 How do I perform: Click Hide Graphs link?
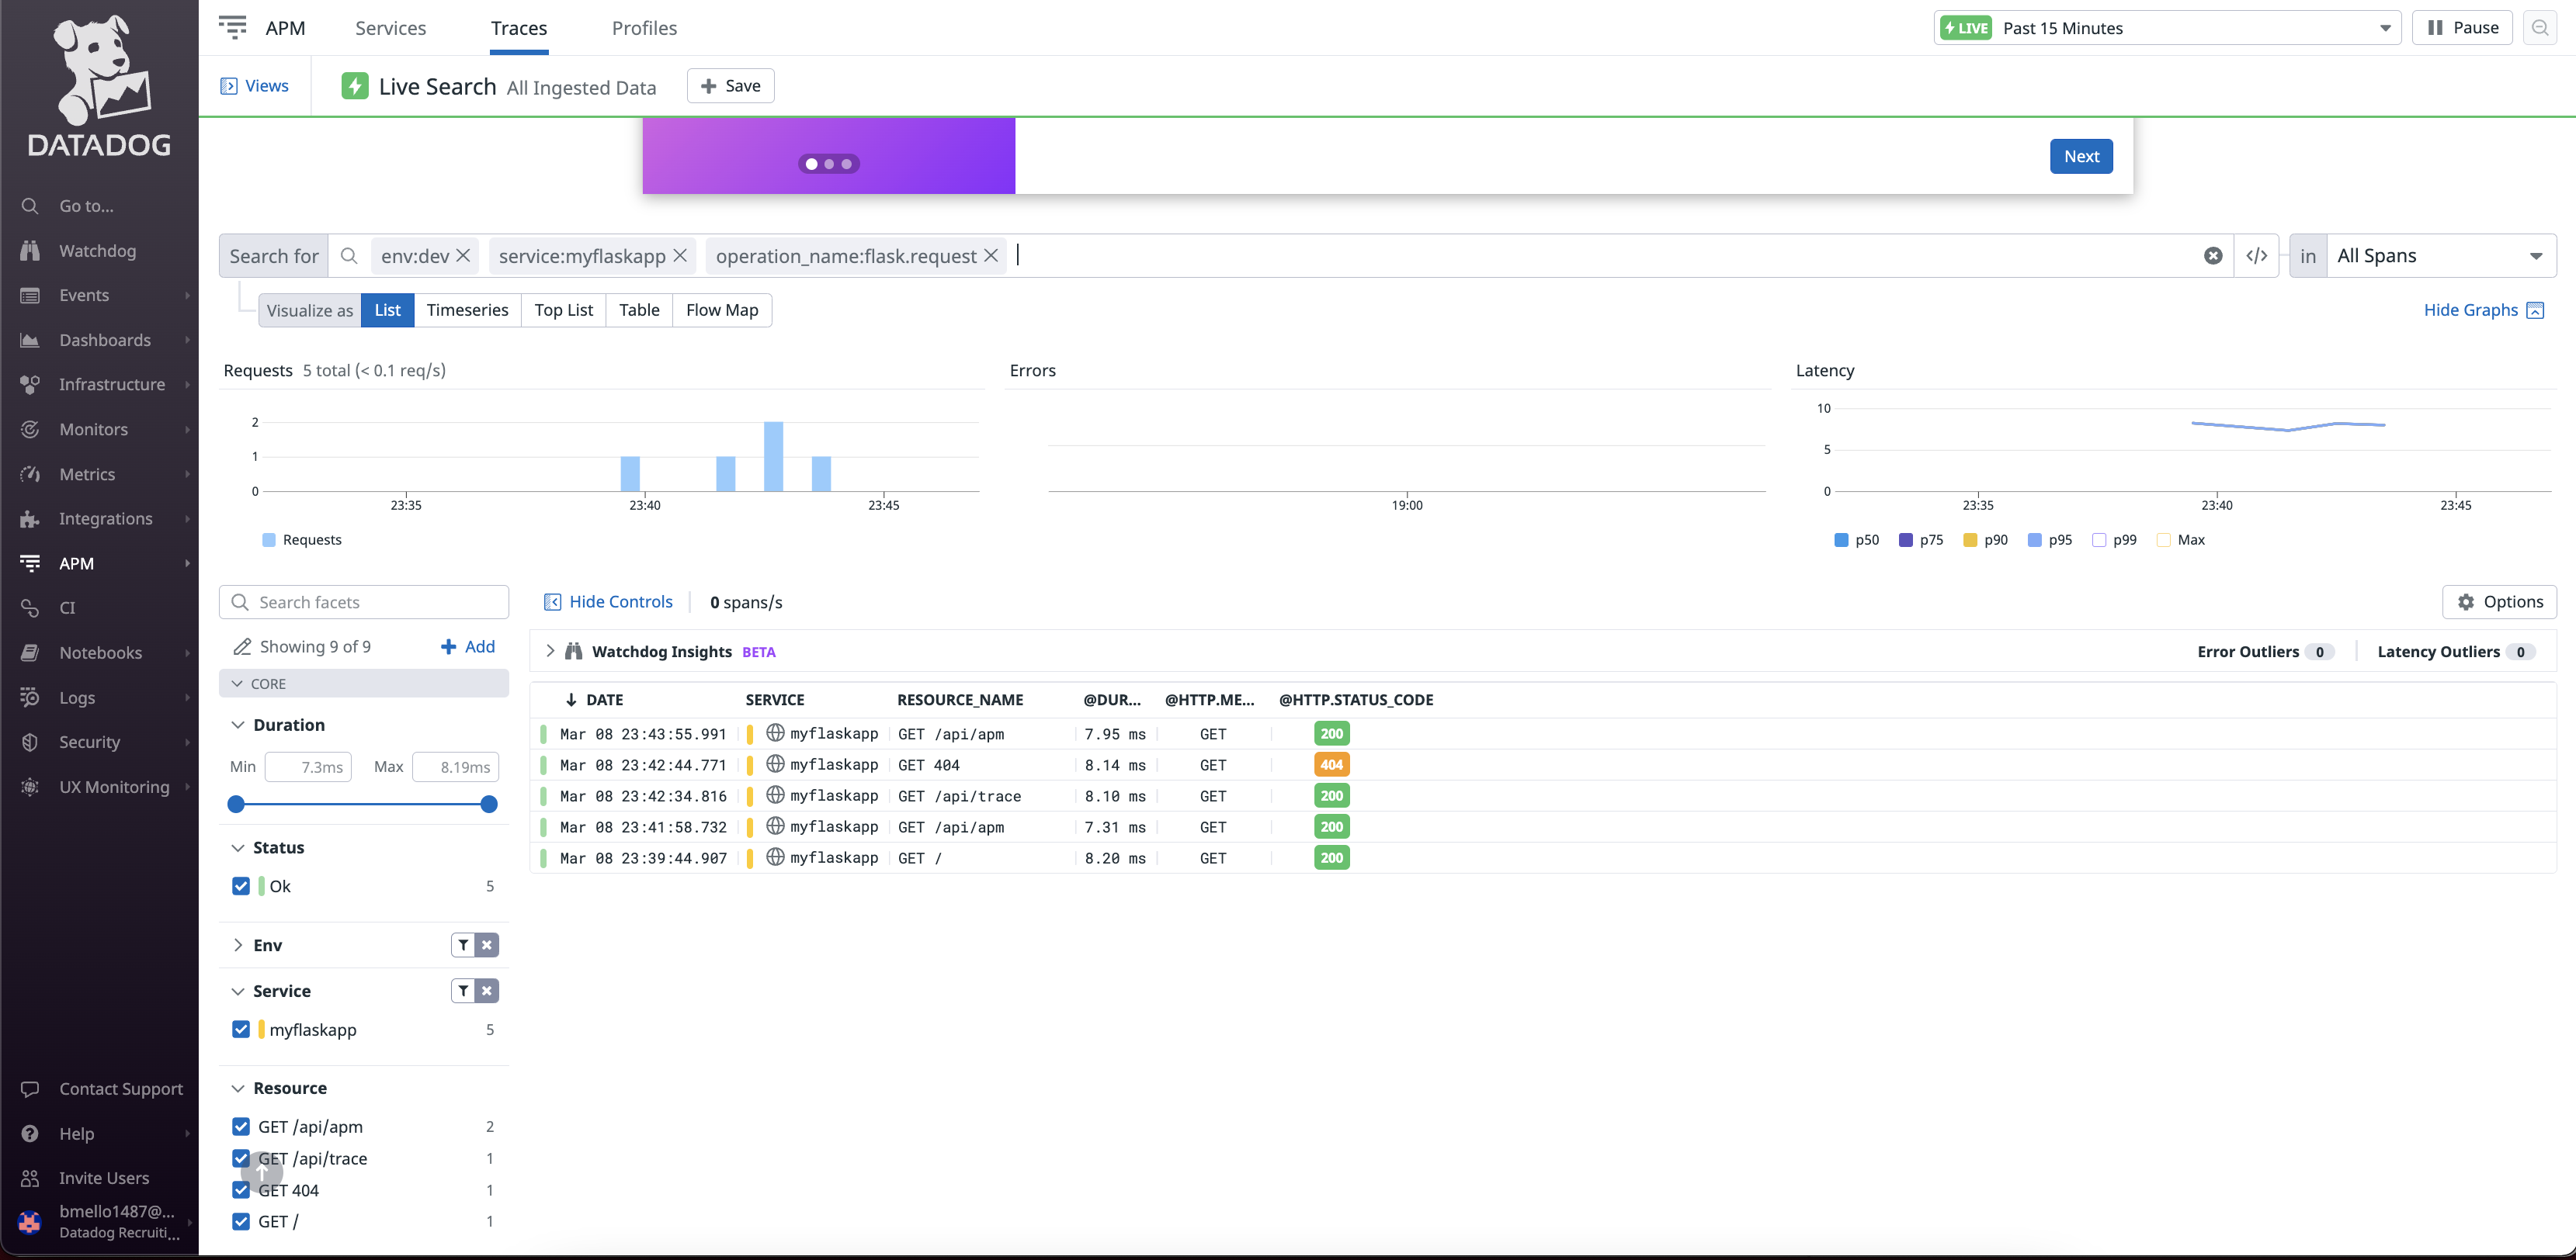pyautogui.click(x=2483, y=311)
